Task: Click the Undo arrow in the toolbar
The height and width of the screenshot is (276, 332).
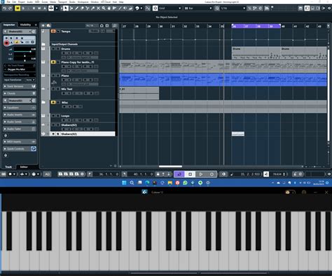Action: (x=4, y=8)
